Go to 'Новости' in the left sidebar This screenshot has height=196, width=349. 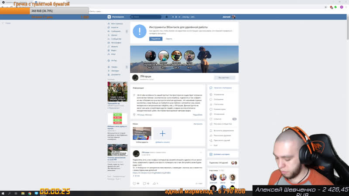click(x=115, y=27)
